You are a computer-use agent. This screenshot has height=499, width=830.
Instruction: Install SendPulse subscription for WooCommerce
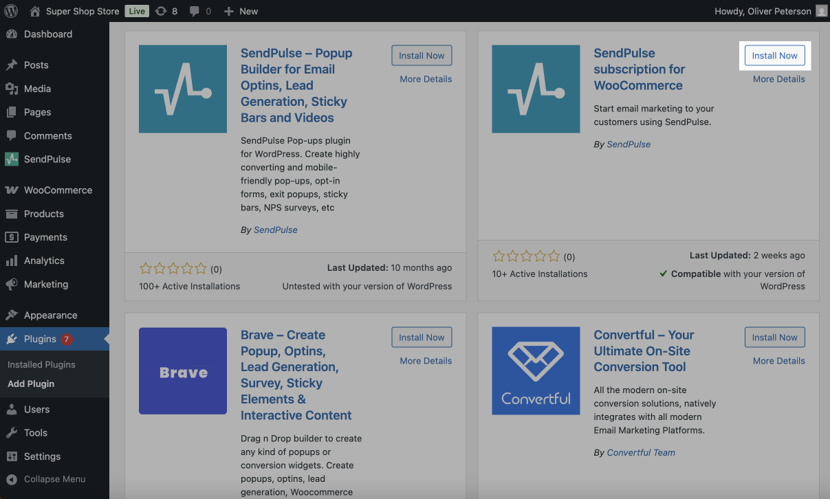[775, 56]
